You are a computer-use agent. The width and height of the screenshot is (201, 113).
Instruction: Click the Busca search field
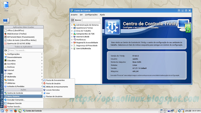pyautogui.click(x=91, y=20)
